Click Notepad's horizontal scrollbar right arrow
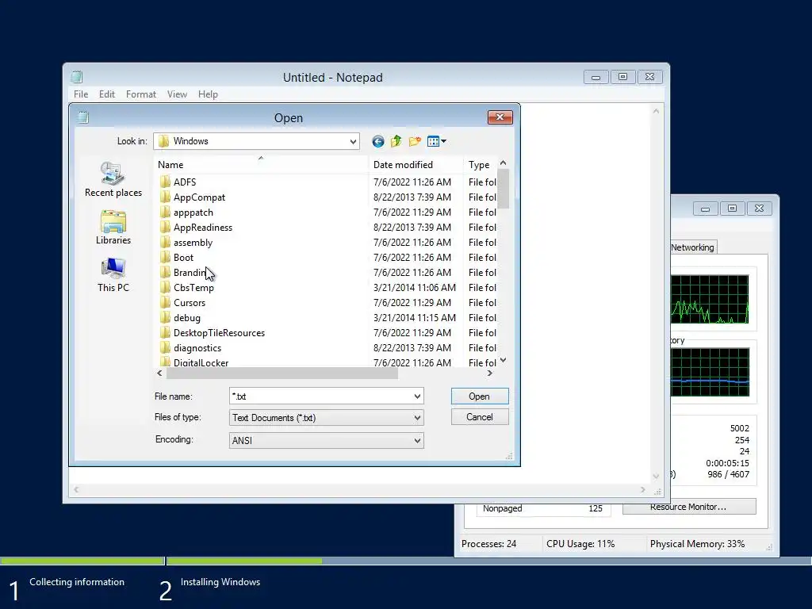 643,490
